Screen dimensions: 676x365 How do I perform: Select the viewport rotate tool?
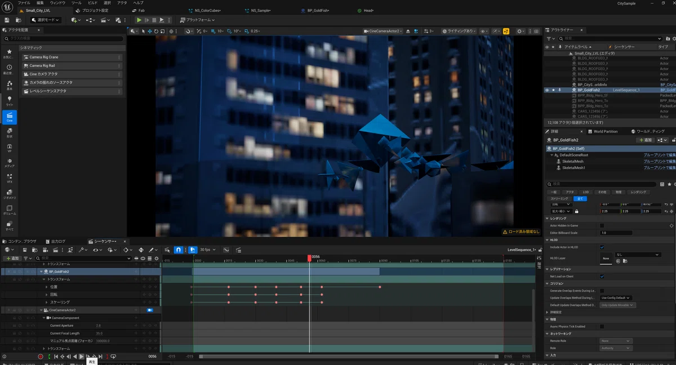tap(156, 31)
